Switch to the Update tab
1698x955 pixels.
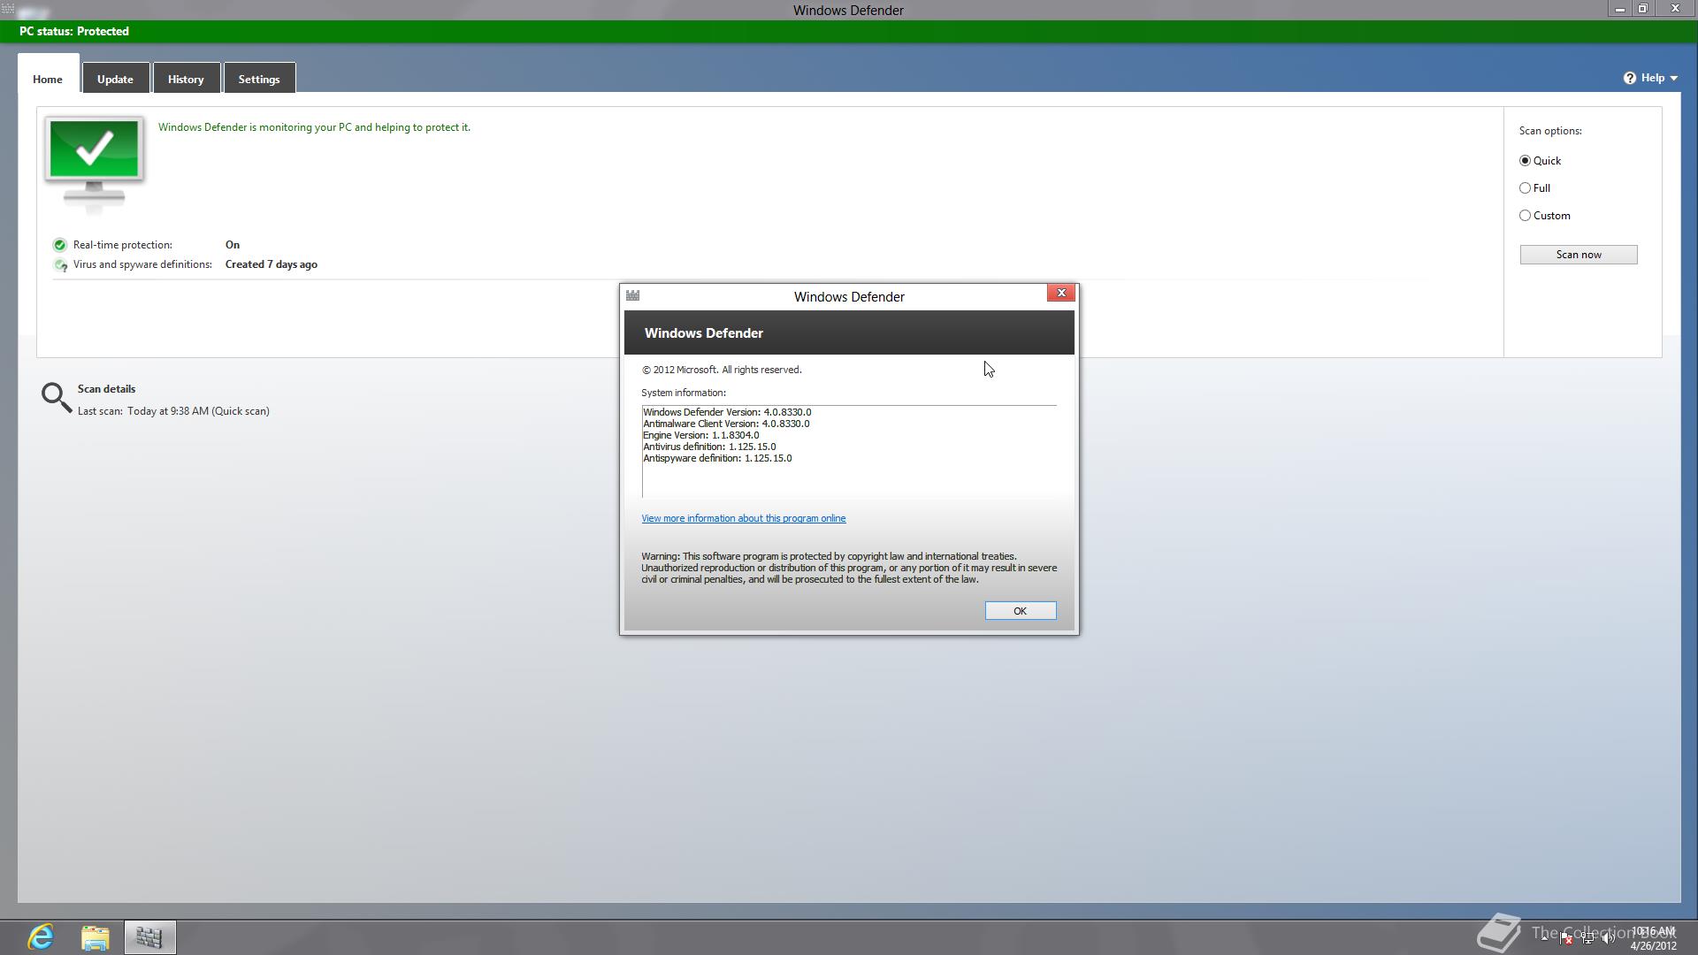pos(115,79)
